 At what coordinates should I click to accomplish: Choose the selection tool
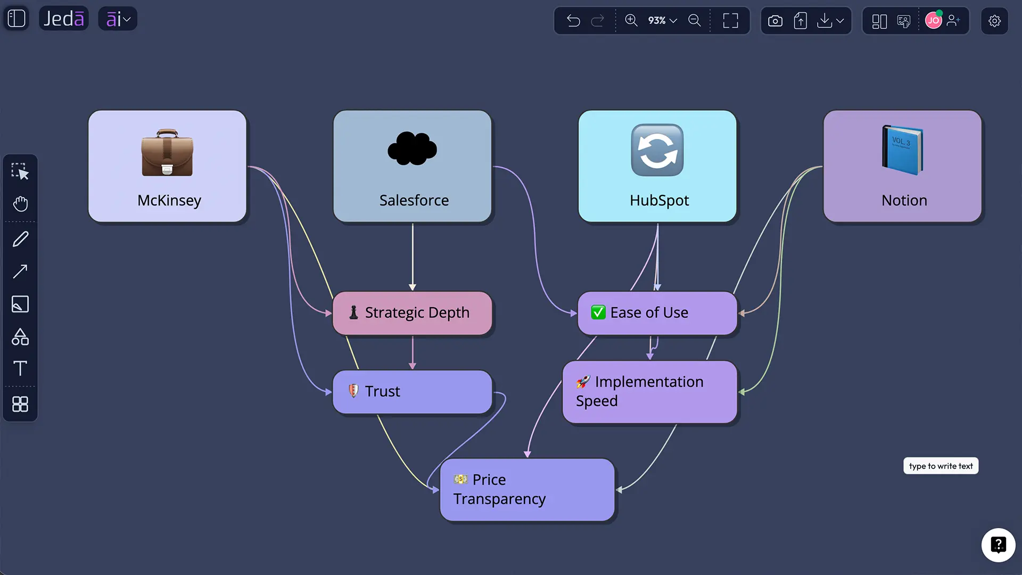(x=20, y=171)
